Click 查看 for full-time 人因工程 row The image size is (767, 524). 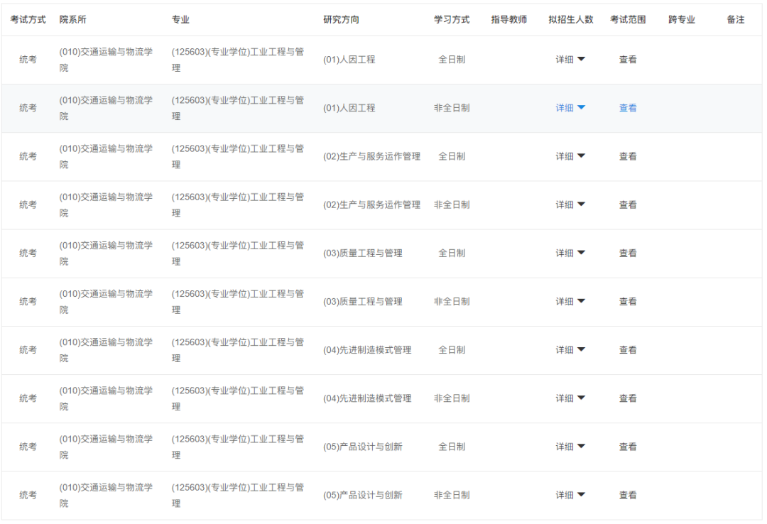[628, 60]
